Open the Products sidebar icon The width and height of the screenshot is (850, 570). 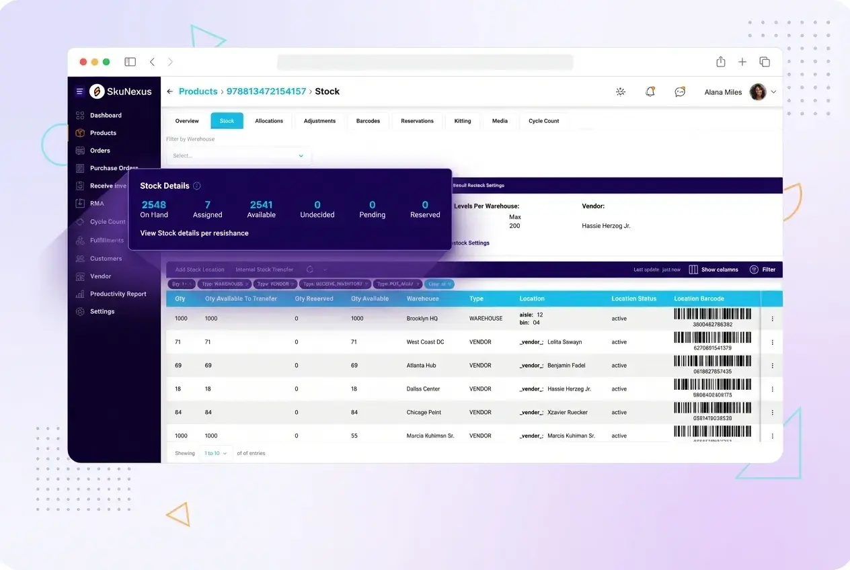pos(81,132)
